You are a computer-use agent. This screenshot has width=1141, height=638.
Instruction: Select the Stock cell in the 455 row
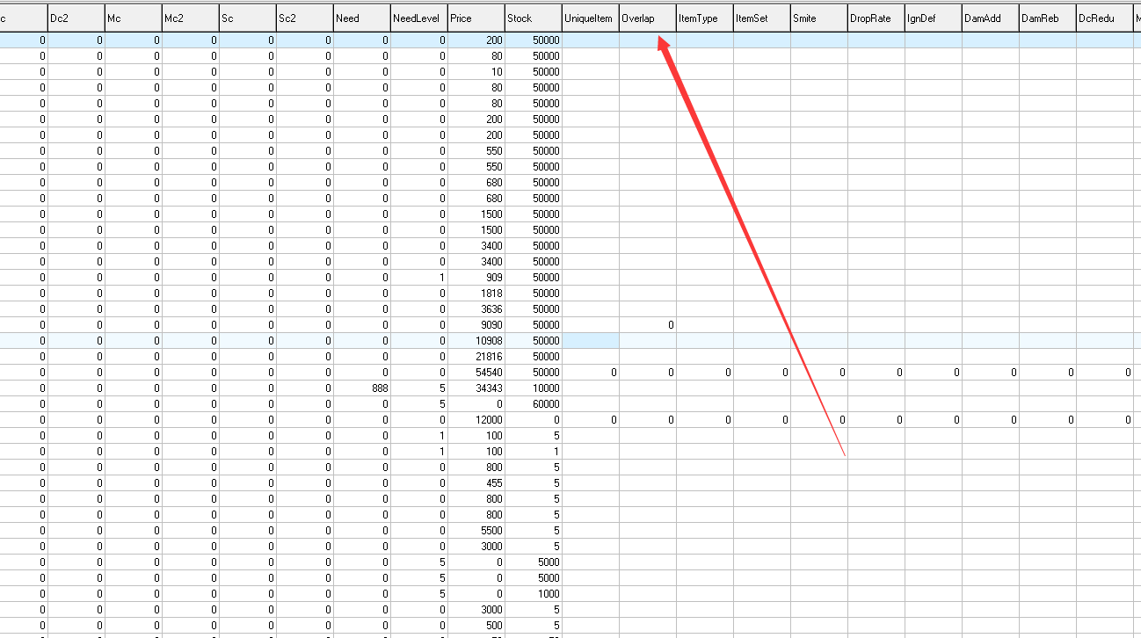coord(534,483)
